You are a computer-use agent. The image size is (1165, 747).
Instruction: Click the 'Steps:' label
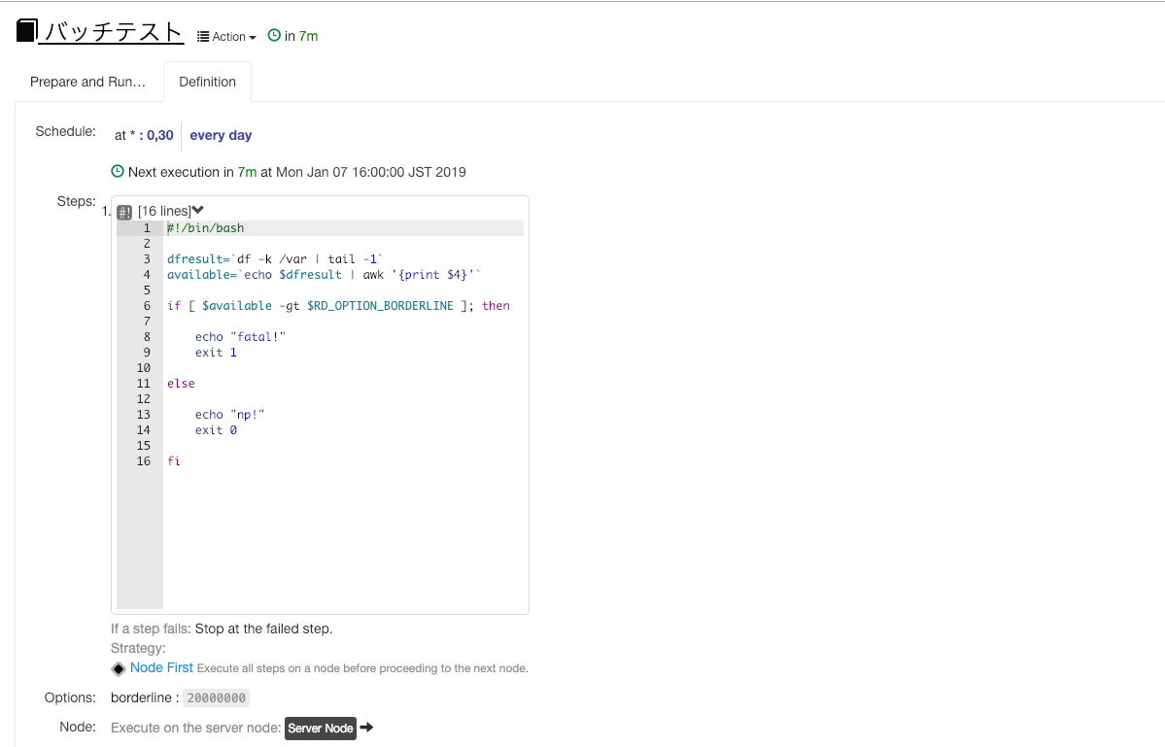[x=77, y=201]
